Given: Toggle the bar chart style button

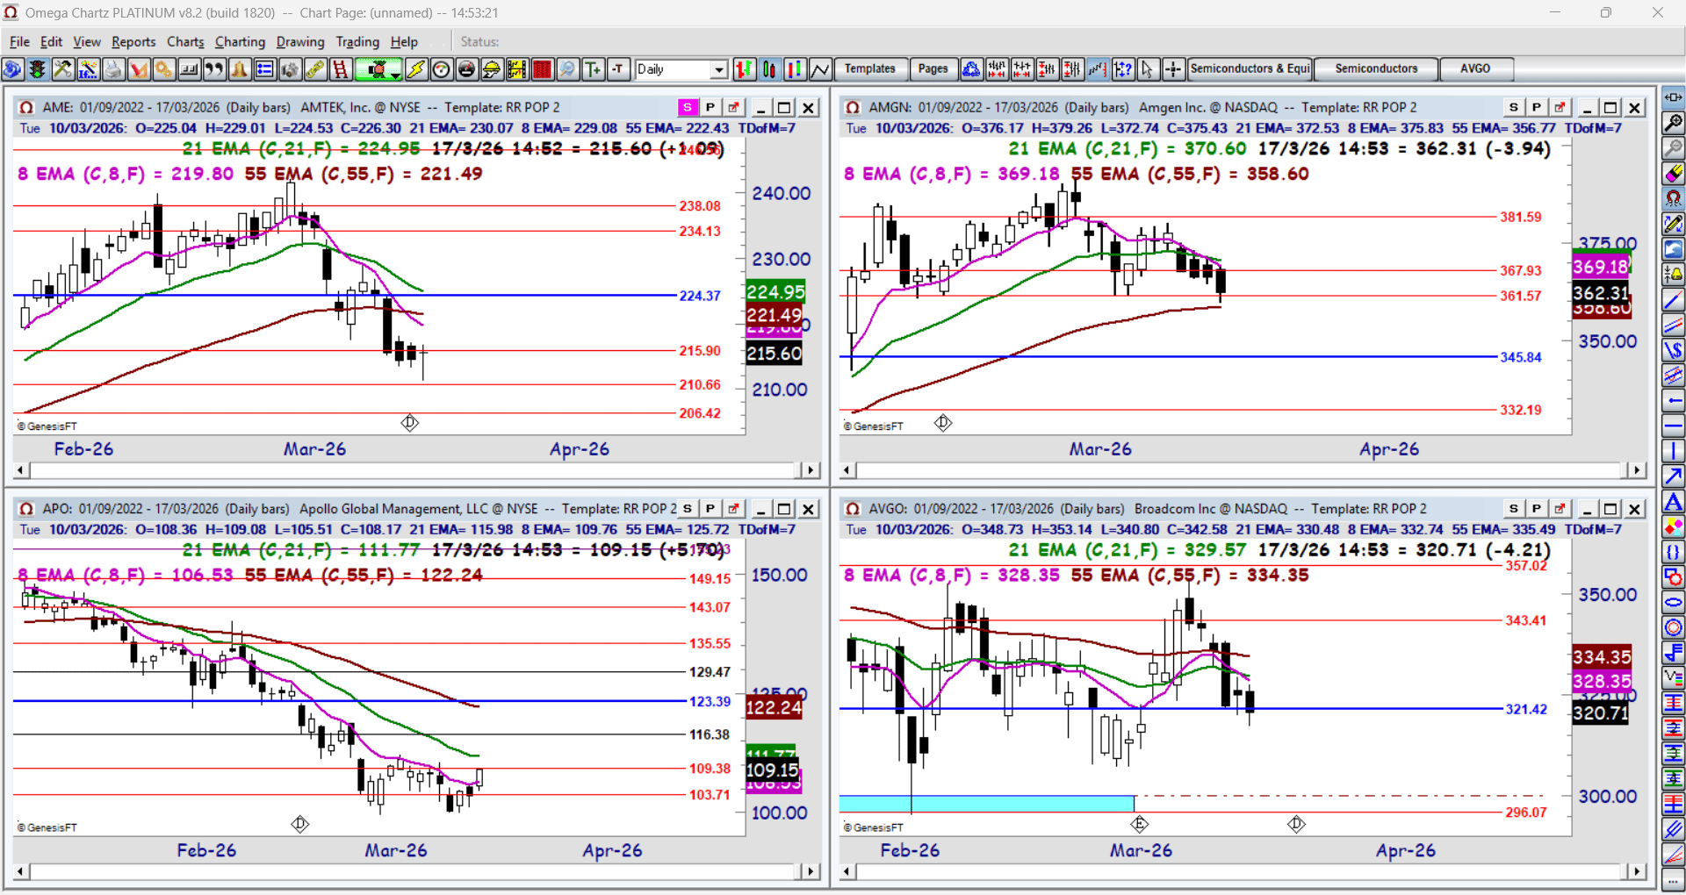Looking at the screenshot, I should click(744, 69).
